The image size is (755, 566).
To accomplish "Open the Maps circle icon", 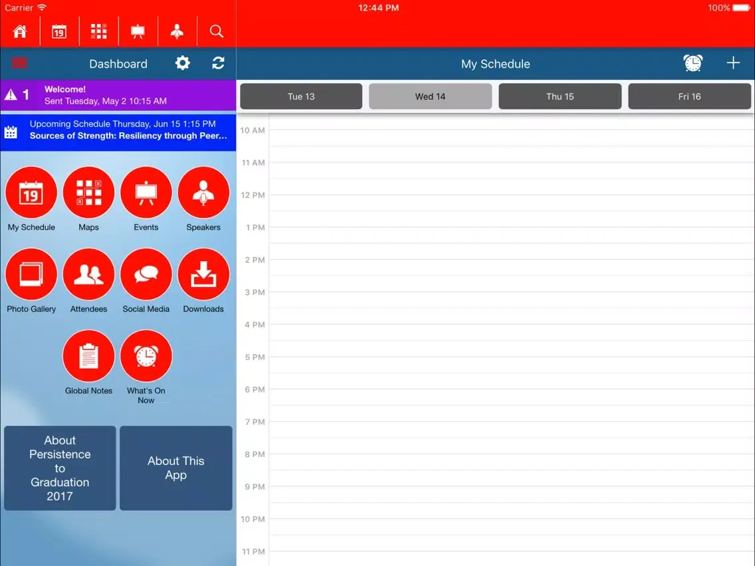I will point(88,193).
